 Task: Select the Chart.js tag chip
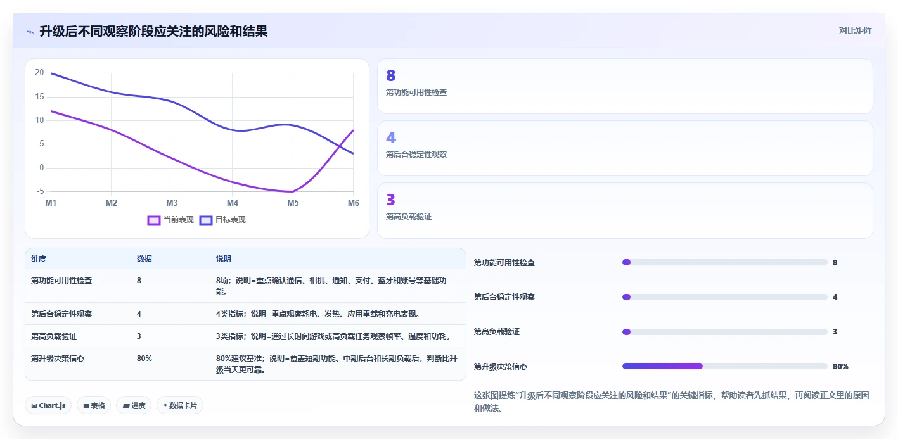(48, 405)
